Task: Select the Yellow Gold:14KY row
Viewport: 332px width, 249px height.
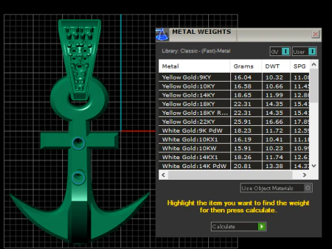Action: pos(234,95)
